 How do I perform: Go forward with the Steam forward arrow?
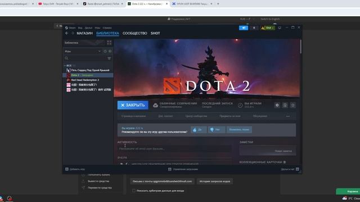(73, 33)
